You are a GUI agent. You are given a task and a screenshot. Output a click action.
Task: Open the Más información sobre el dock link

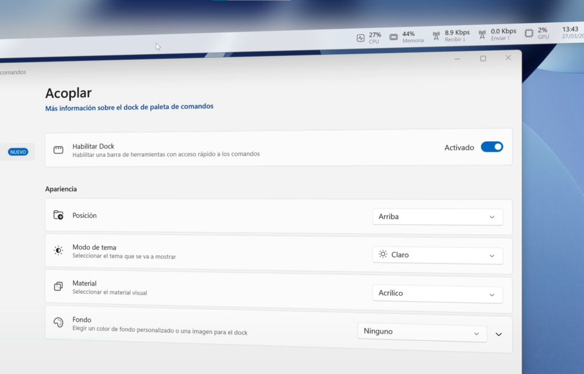coord(129,107)
